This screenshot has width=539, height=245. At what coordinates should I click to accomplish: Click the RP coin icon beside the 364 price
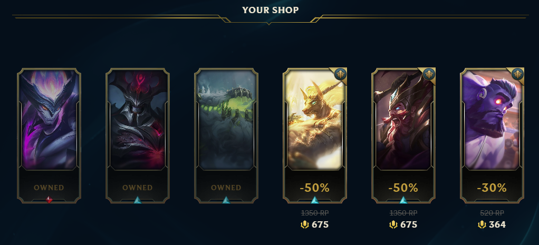(x=482, y=225)
